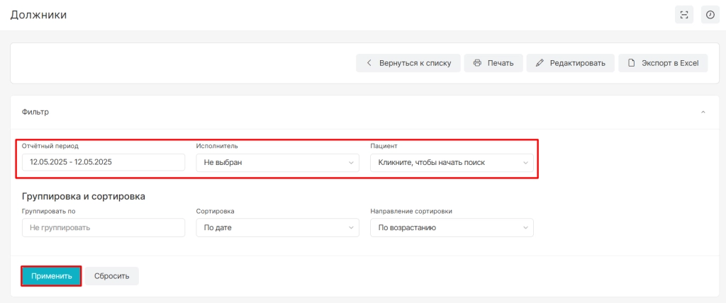
Task: Click the Фильтр panel header
Action: [x=364, y=113]
